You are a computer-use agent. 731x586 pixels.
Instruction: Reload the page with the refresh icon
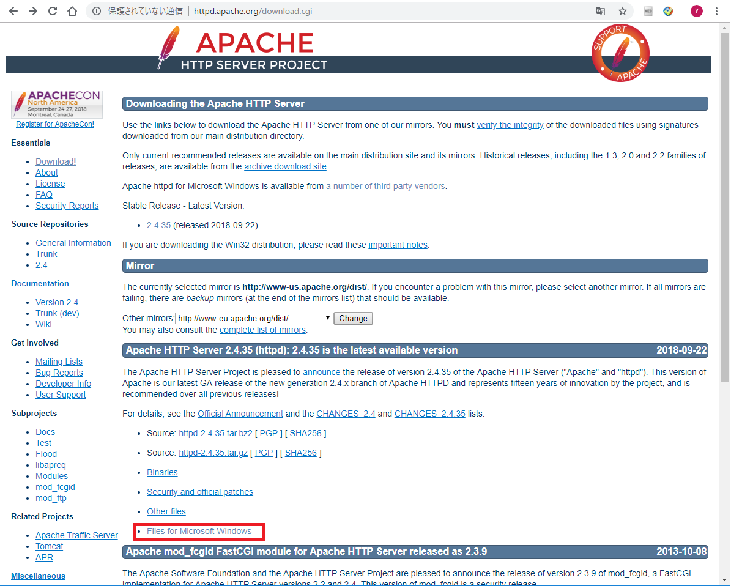click(x=53, y=10)
